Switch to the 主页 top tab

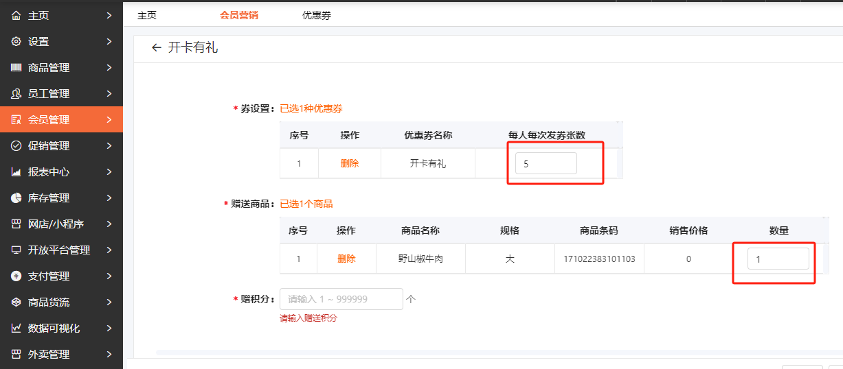(x=147, y=15)
